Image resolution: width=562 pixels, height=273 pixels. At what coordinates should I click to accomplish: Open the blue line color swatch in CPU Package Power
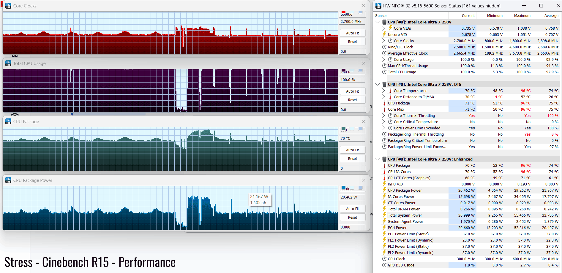pyautogui.click(x=344, y=188)
